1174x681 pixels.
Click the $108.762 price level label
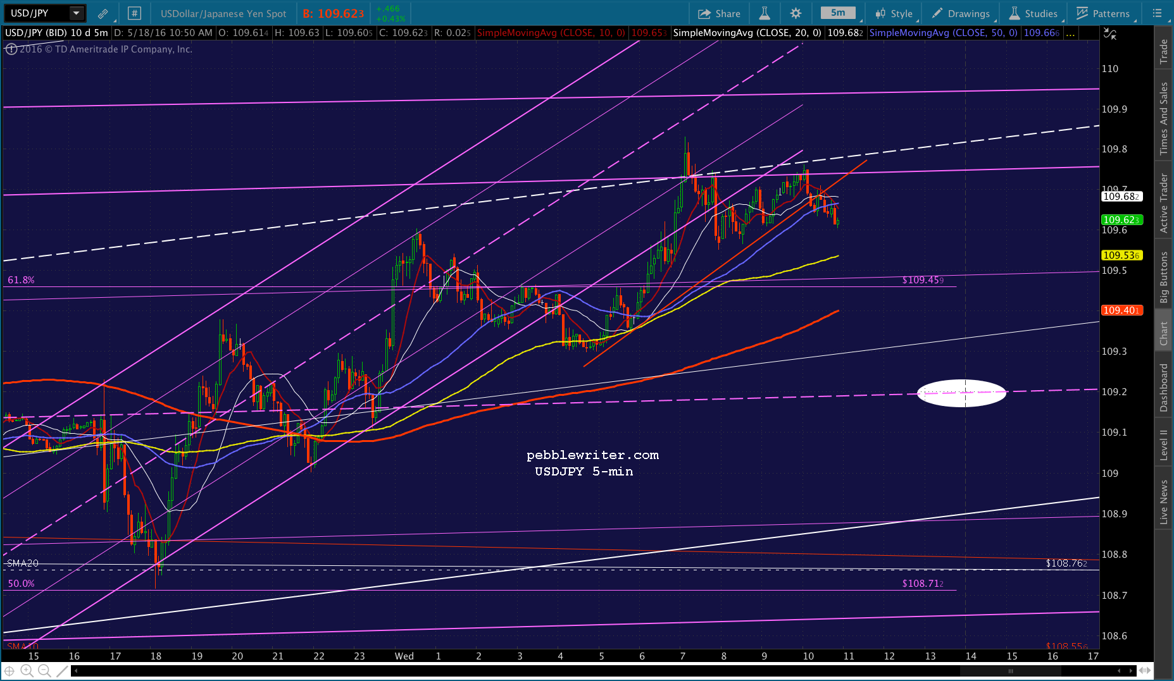1066,563
